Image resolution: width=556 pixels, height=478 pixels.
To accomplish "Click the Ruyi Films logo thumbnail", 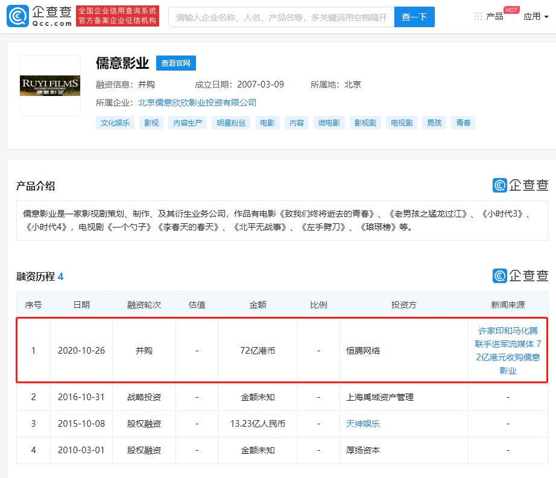I will click(50, 86).
